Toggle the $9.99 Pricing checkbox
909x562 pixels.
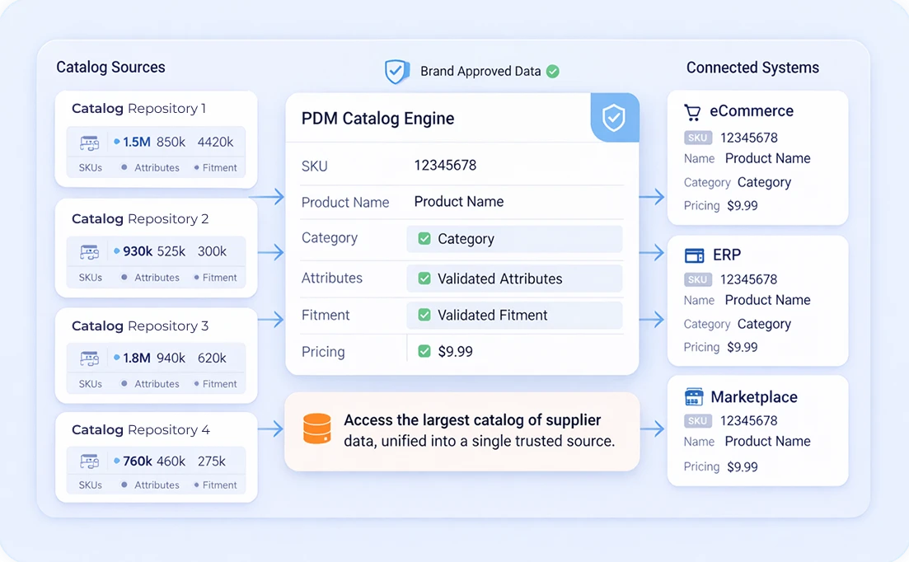[x=424, y=352]
